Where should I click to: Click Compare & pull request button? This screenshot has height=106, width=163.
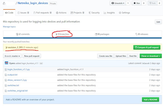[147, 47]
